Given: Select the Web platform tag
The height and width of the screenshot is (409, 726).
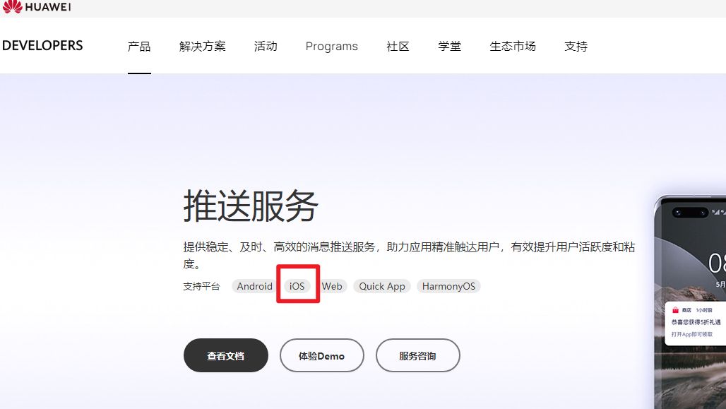Looking at the screenshot, I should tap(332, 286).
